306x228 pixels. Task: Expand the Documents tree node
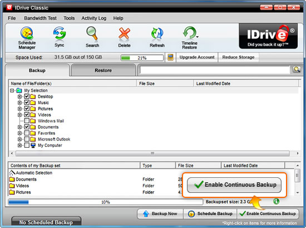point(19,127)
